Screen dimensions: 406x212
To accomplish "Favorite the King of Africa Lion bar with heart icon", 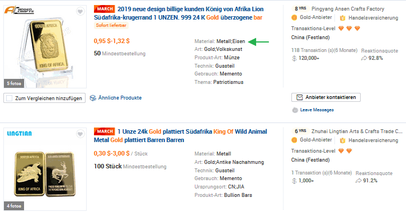I will [81, 12].
